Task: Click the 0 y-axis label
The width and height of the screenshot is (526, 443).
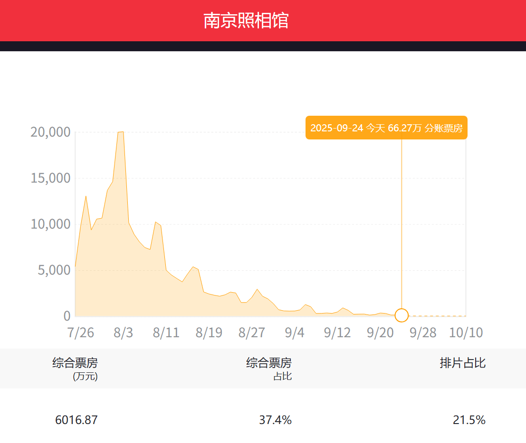Action: 67,316
